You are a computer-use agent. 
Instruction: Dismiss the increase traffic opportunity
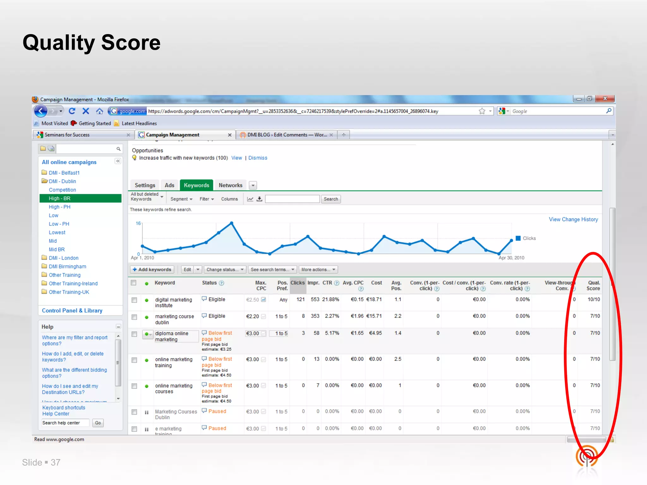(258, 158)
